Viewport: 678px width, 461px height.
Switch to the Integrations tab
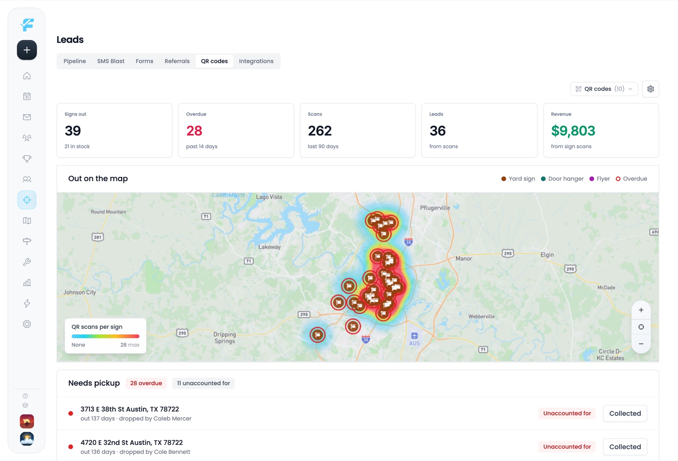pos(256,61)
